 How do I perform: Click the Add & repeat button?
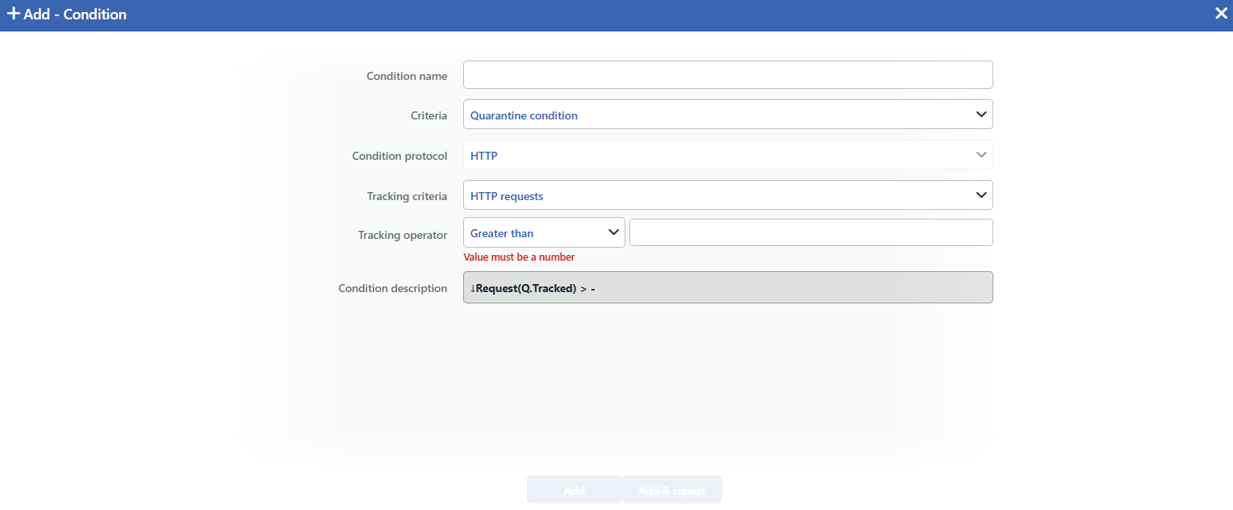point(672,490)
